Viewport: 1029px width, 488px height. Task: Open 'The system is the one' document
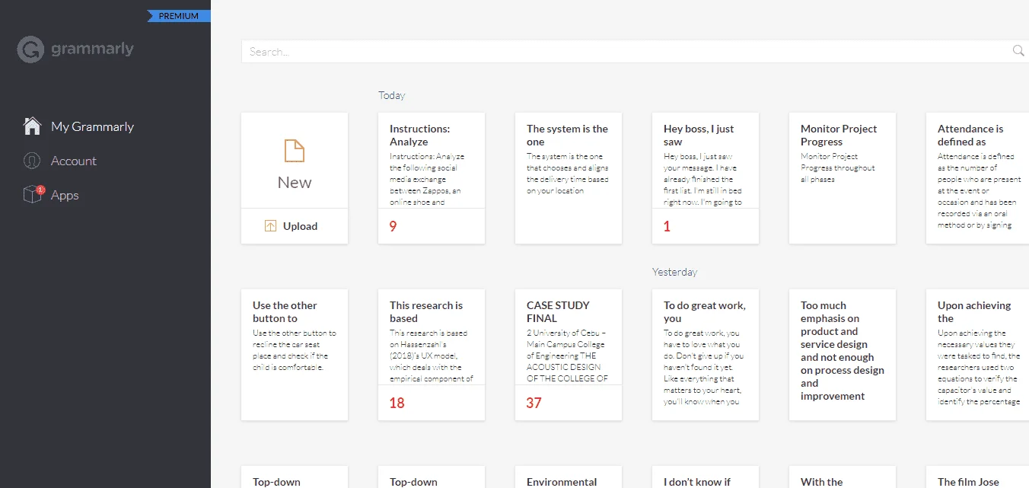569,178
